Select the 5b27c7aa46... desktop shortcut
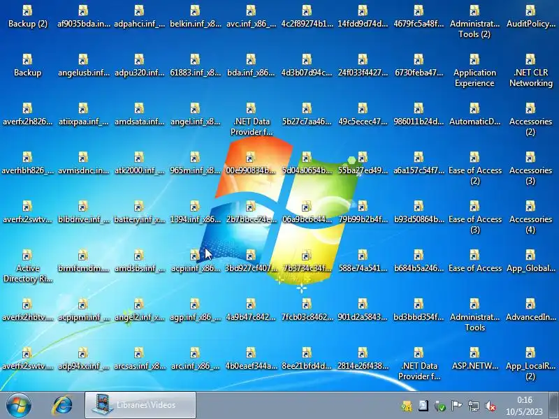Screen dimensions: 559x419 coord(307,115)
